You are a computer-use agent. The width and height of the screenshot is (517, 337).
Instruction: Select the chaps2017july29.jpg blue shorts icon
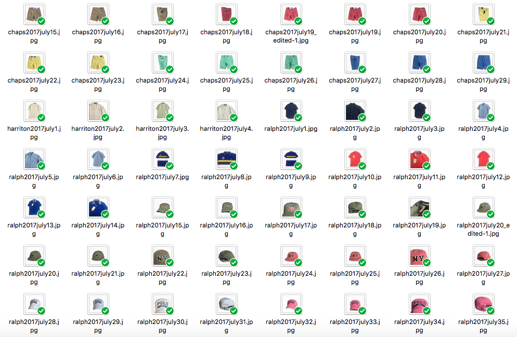click(x=483, y=62)
